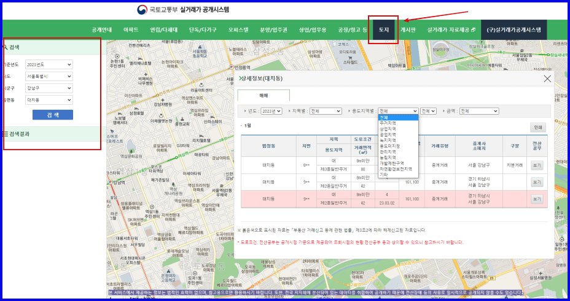Expand the 금액 전체 dropdown
570x301 pixels.
tap(479, 111)
